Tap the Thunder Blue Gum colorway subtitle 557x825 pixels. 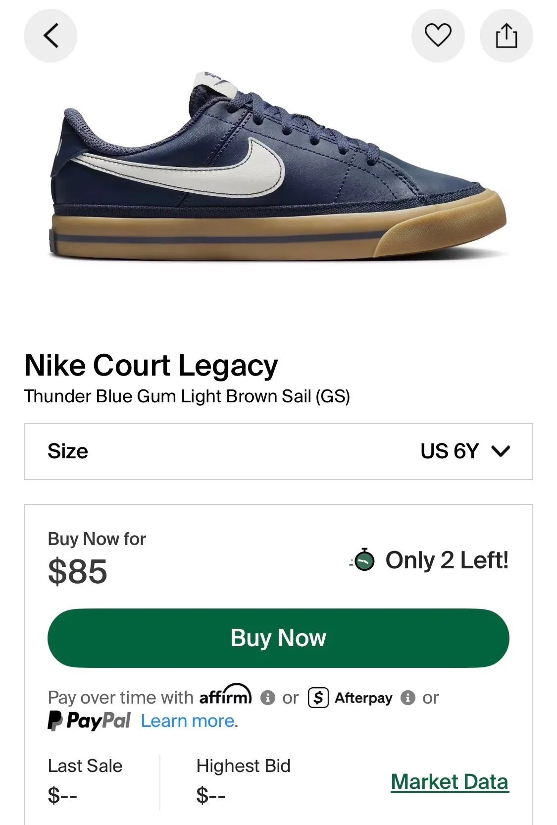pyautogui.click(x=187, y=396)
